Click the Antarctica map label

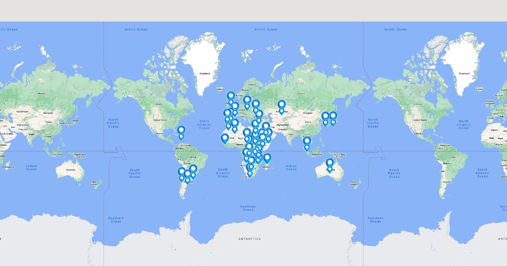point(250,239)
